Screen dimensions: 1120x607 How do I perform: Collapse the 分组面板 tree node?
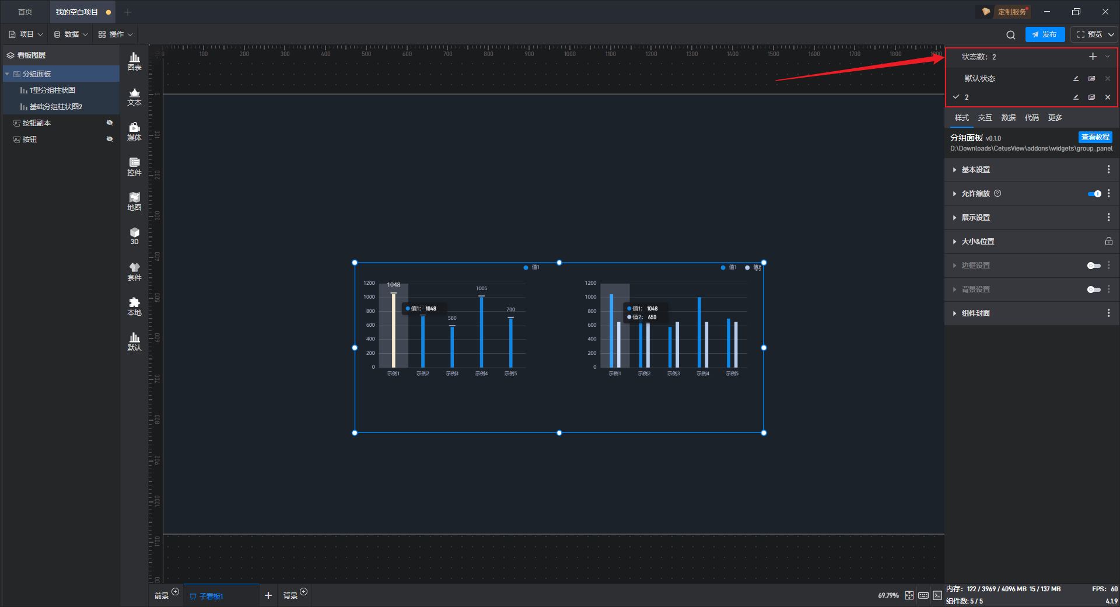[7, 74]
